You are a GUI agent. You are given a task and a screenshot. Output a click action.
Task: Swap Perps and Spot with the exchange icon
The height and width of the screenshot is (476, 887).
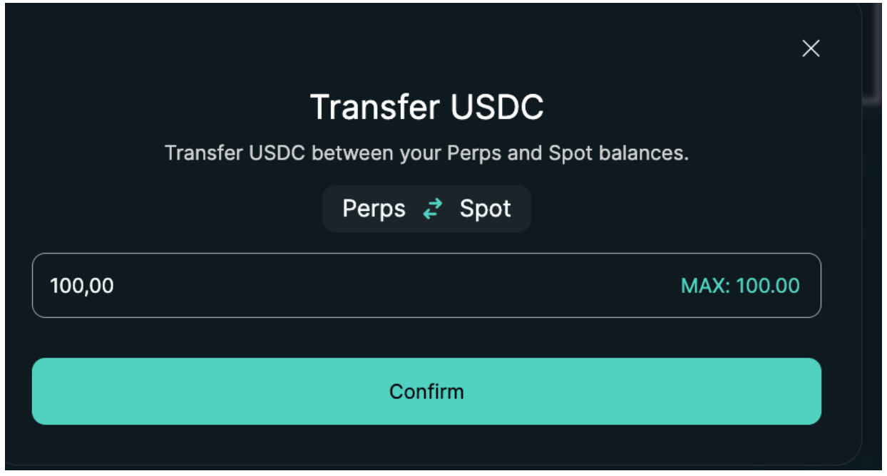click(x=432, y=209)
